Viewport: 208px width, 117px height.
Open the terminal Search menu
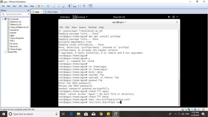click(x=82, y=27)
